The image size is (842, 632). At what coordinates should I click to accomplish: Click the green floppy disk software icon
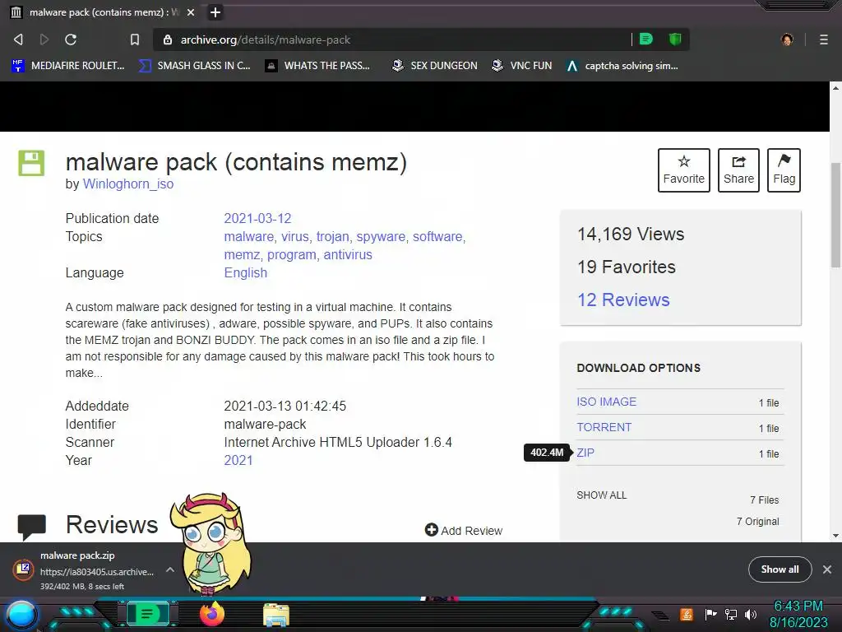pyautogui.click(x=31, y=163)
